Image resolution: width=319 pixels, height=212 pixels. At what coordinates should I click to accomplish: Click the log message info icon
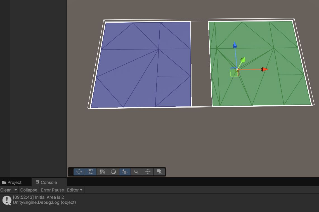[7, 200]
